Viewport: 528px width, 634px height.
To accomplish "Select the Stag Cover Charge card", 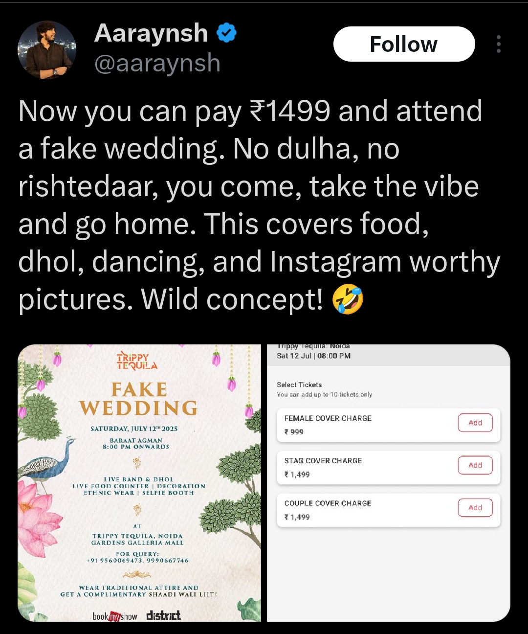I will coord(389,468).
